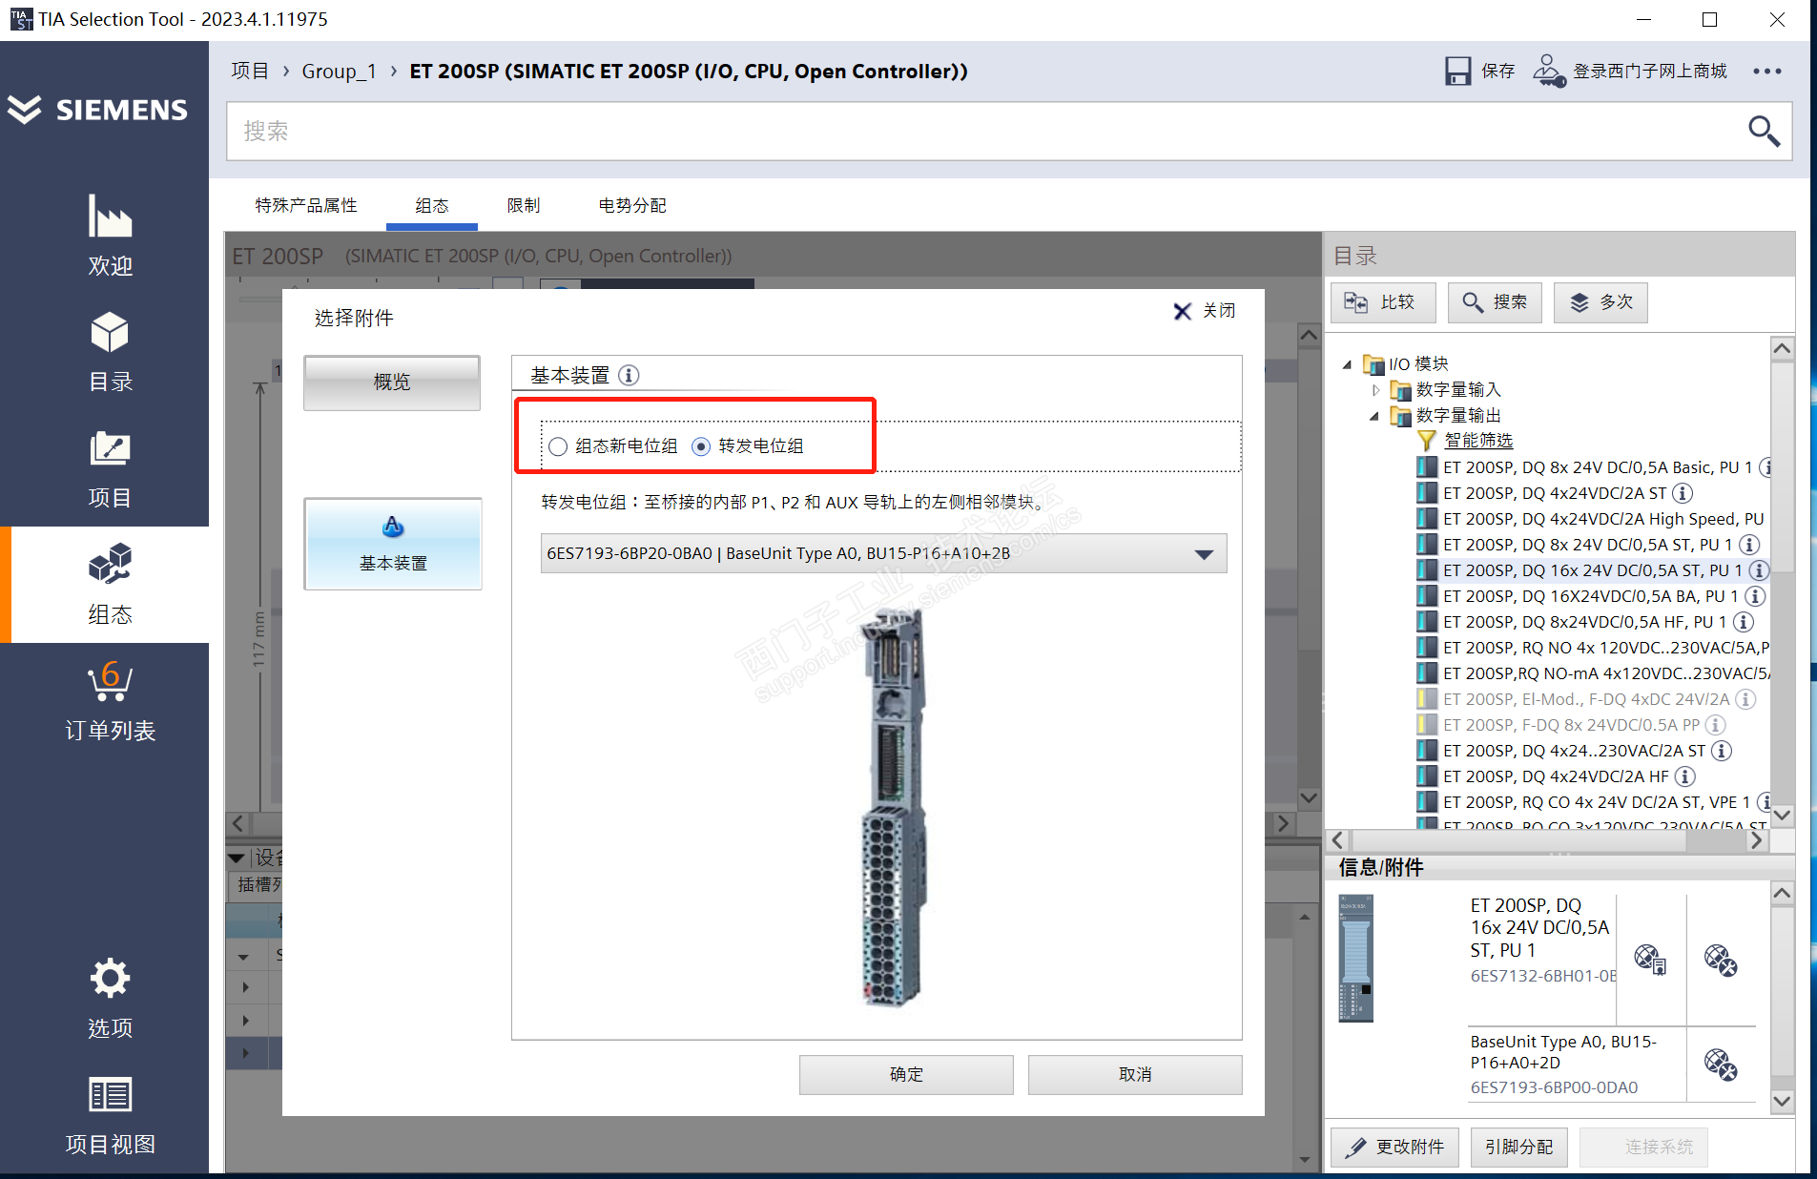Collapse the I/O 模块 tree node
Viewport: 1817px width, 1179px height.
tap(1348, 364)
